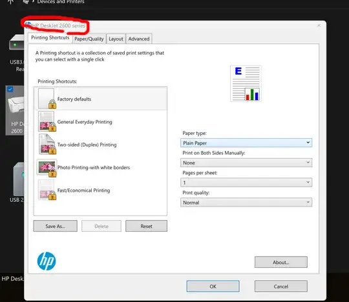Click the Fast/Economical Printing label

[83, 190]
